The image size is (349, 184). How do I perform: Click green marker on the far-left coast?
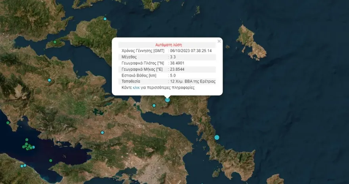coord(8,122)
